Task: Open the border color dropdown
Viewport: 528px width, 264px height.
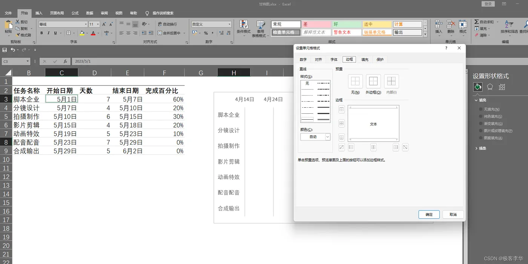Action: [315, 137]
